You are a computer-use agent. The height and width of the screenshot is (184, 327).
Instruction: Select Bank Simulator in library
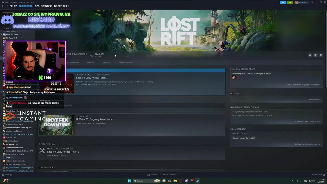(x=12, y=141)
